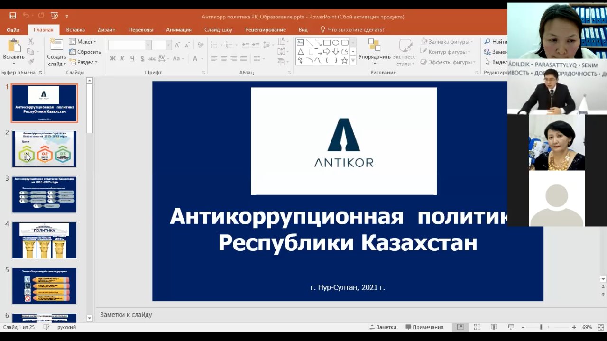Open Контур фигуры shape outline dropdown
This screenshot has width=607, height=341.
(x=445, y=52)
